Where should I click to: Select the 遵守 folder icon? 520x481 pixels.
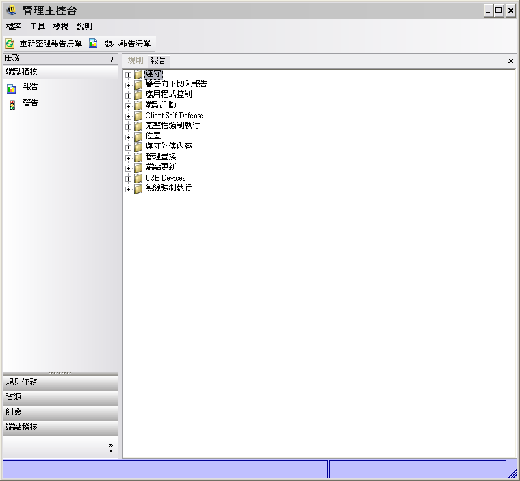(x=138, y=74)
